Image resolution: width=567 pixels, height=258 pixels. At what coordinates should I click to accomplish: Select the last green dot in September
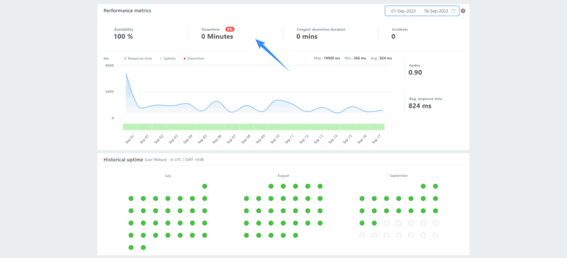coord(374,223)
